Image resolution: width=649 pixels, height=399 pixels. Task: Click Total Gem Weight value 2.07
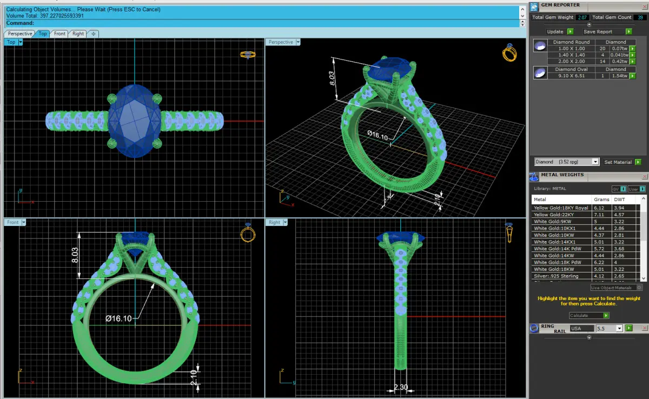click(583, 17)
